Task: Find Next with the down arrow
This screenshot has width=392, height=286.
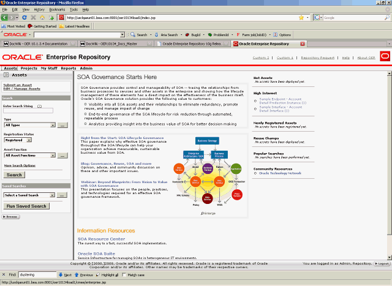Action: click(x=61, y=275)
